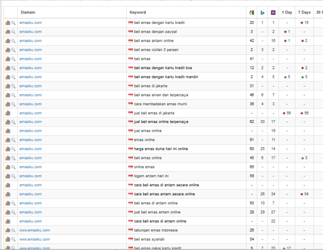The width and height of the screenshot is (323, 250).
Task: Open chart icon for 'jual beli emas di jakarta'
Action: [x=8, y=113]
